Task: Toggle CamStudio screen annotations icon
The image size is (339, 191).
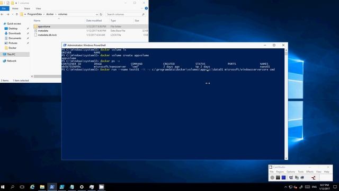Action: pyautogui.click(x=291, y=178)
